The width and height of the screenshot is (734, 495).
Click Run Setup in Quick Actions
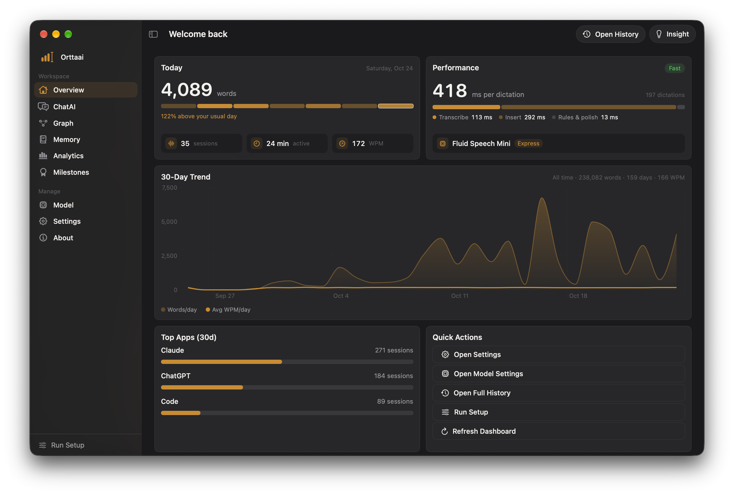[558, 412]
